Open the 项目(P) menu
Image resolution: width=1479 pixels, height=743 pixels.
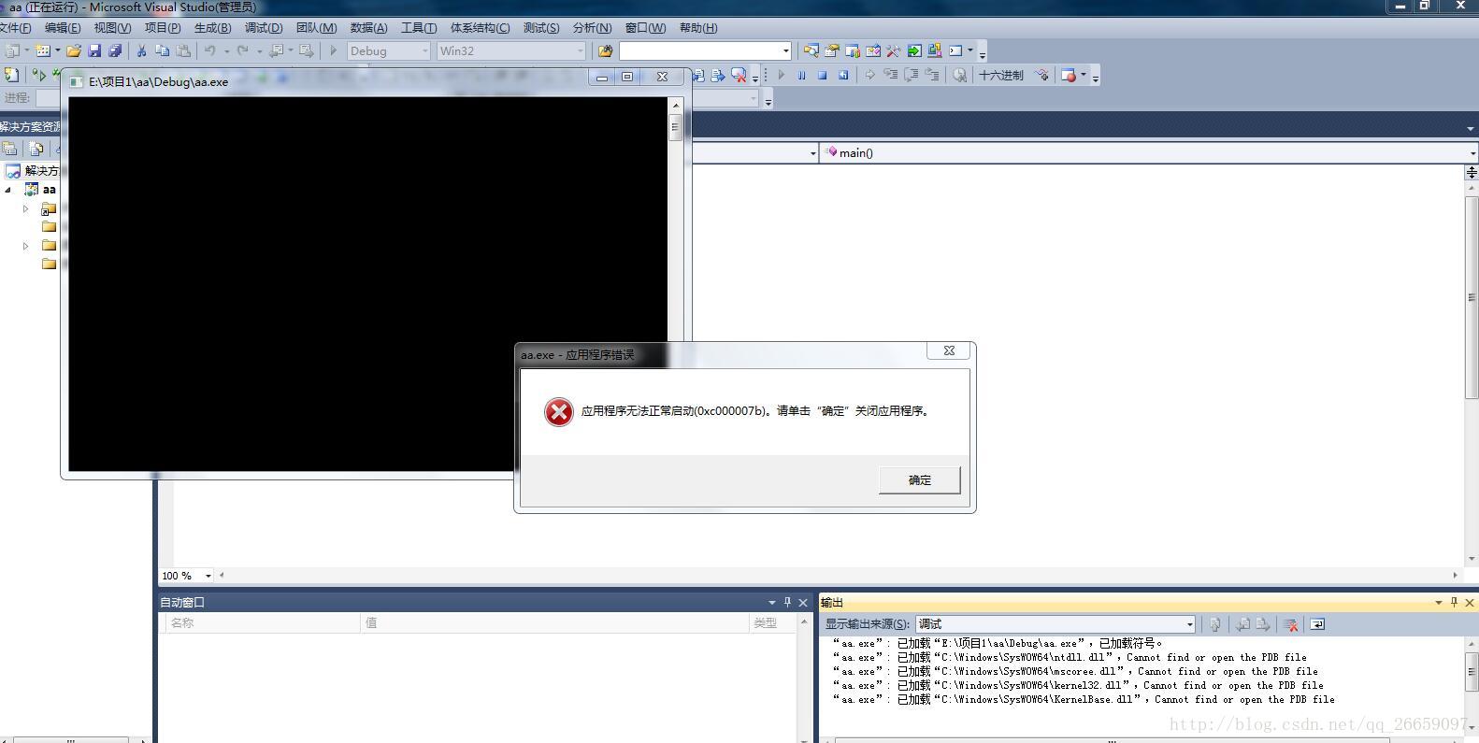(163, 27)
